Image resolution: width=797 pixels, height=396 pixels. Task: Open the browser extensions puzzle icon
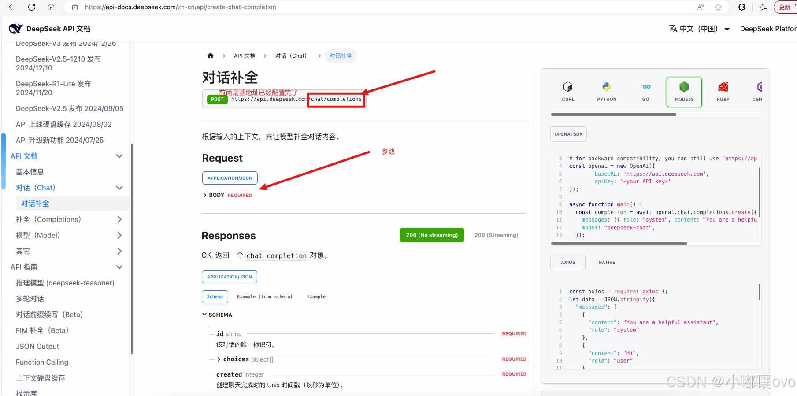[x=742, y=7]
